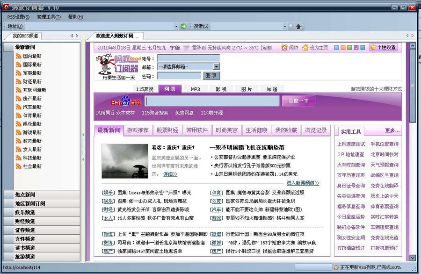Click the 登录 button
Image resolution: width=421 pixels, height=274 pixels.
coord(211,75)
